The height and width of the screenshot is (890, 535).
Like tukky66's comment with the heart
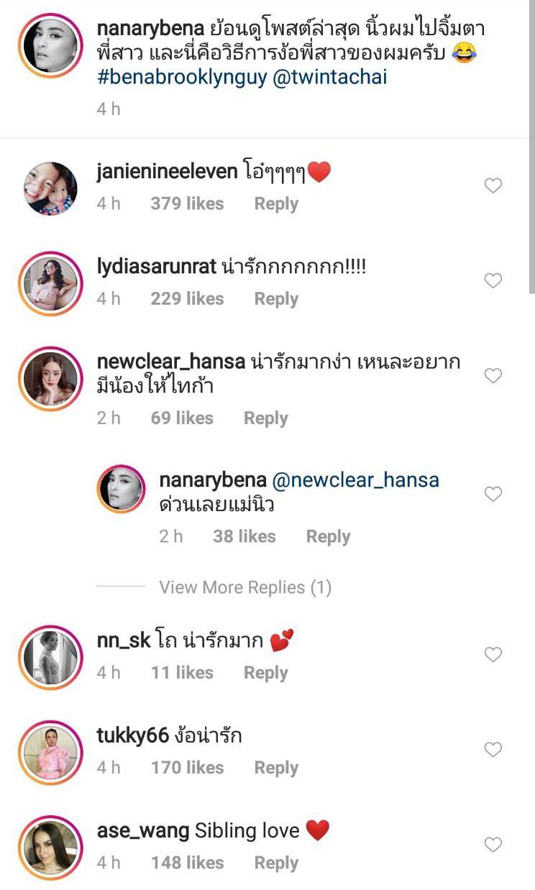pyautogui.click(x=493, y=750)
